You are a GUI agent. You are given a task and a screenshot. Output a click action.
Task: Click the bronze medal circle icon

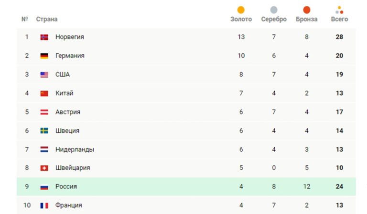coord(307,10)
